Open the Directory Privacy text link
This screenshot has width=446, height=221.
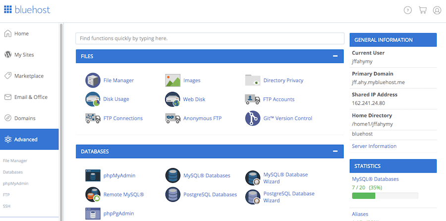(x=283, y=80)
